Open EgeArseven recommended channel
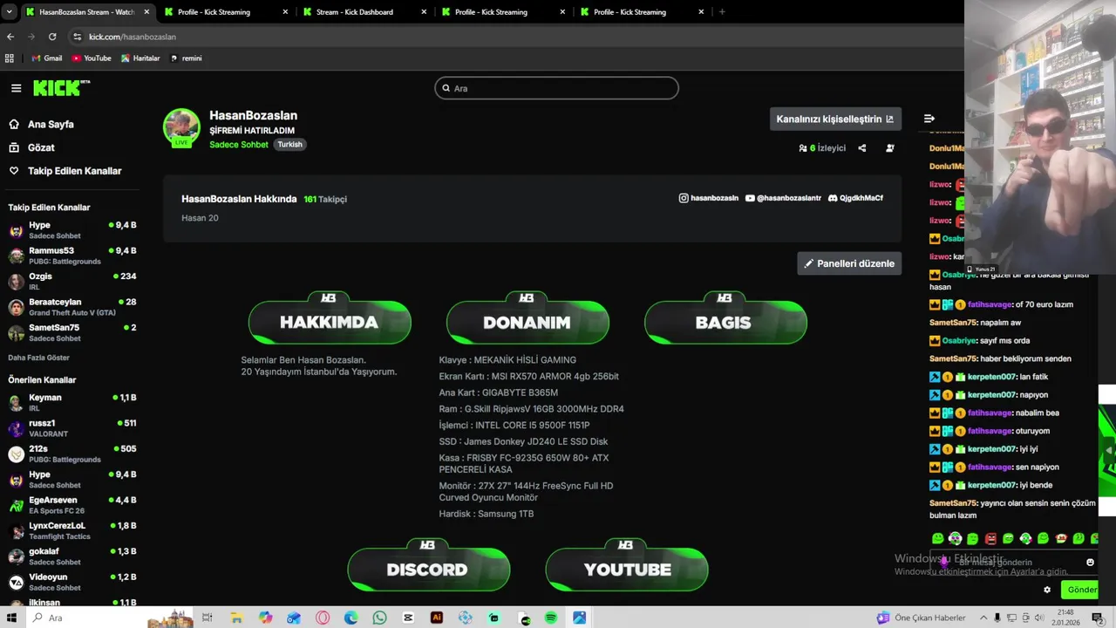The image size is (1116, 628). (71, 505)
